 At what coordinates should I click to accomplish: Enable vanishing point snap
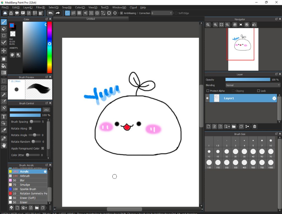coord(85,13)
